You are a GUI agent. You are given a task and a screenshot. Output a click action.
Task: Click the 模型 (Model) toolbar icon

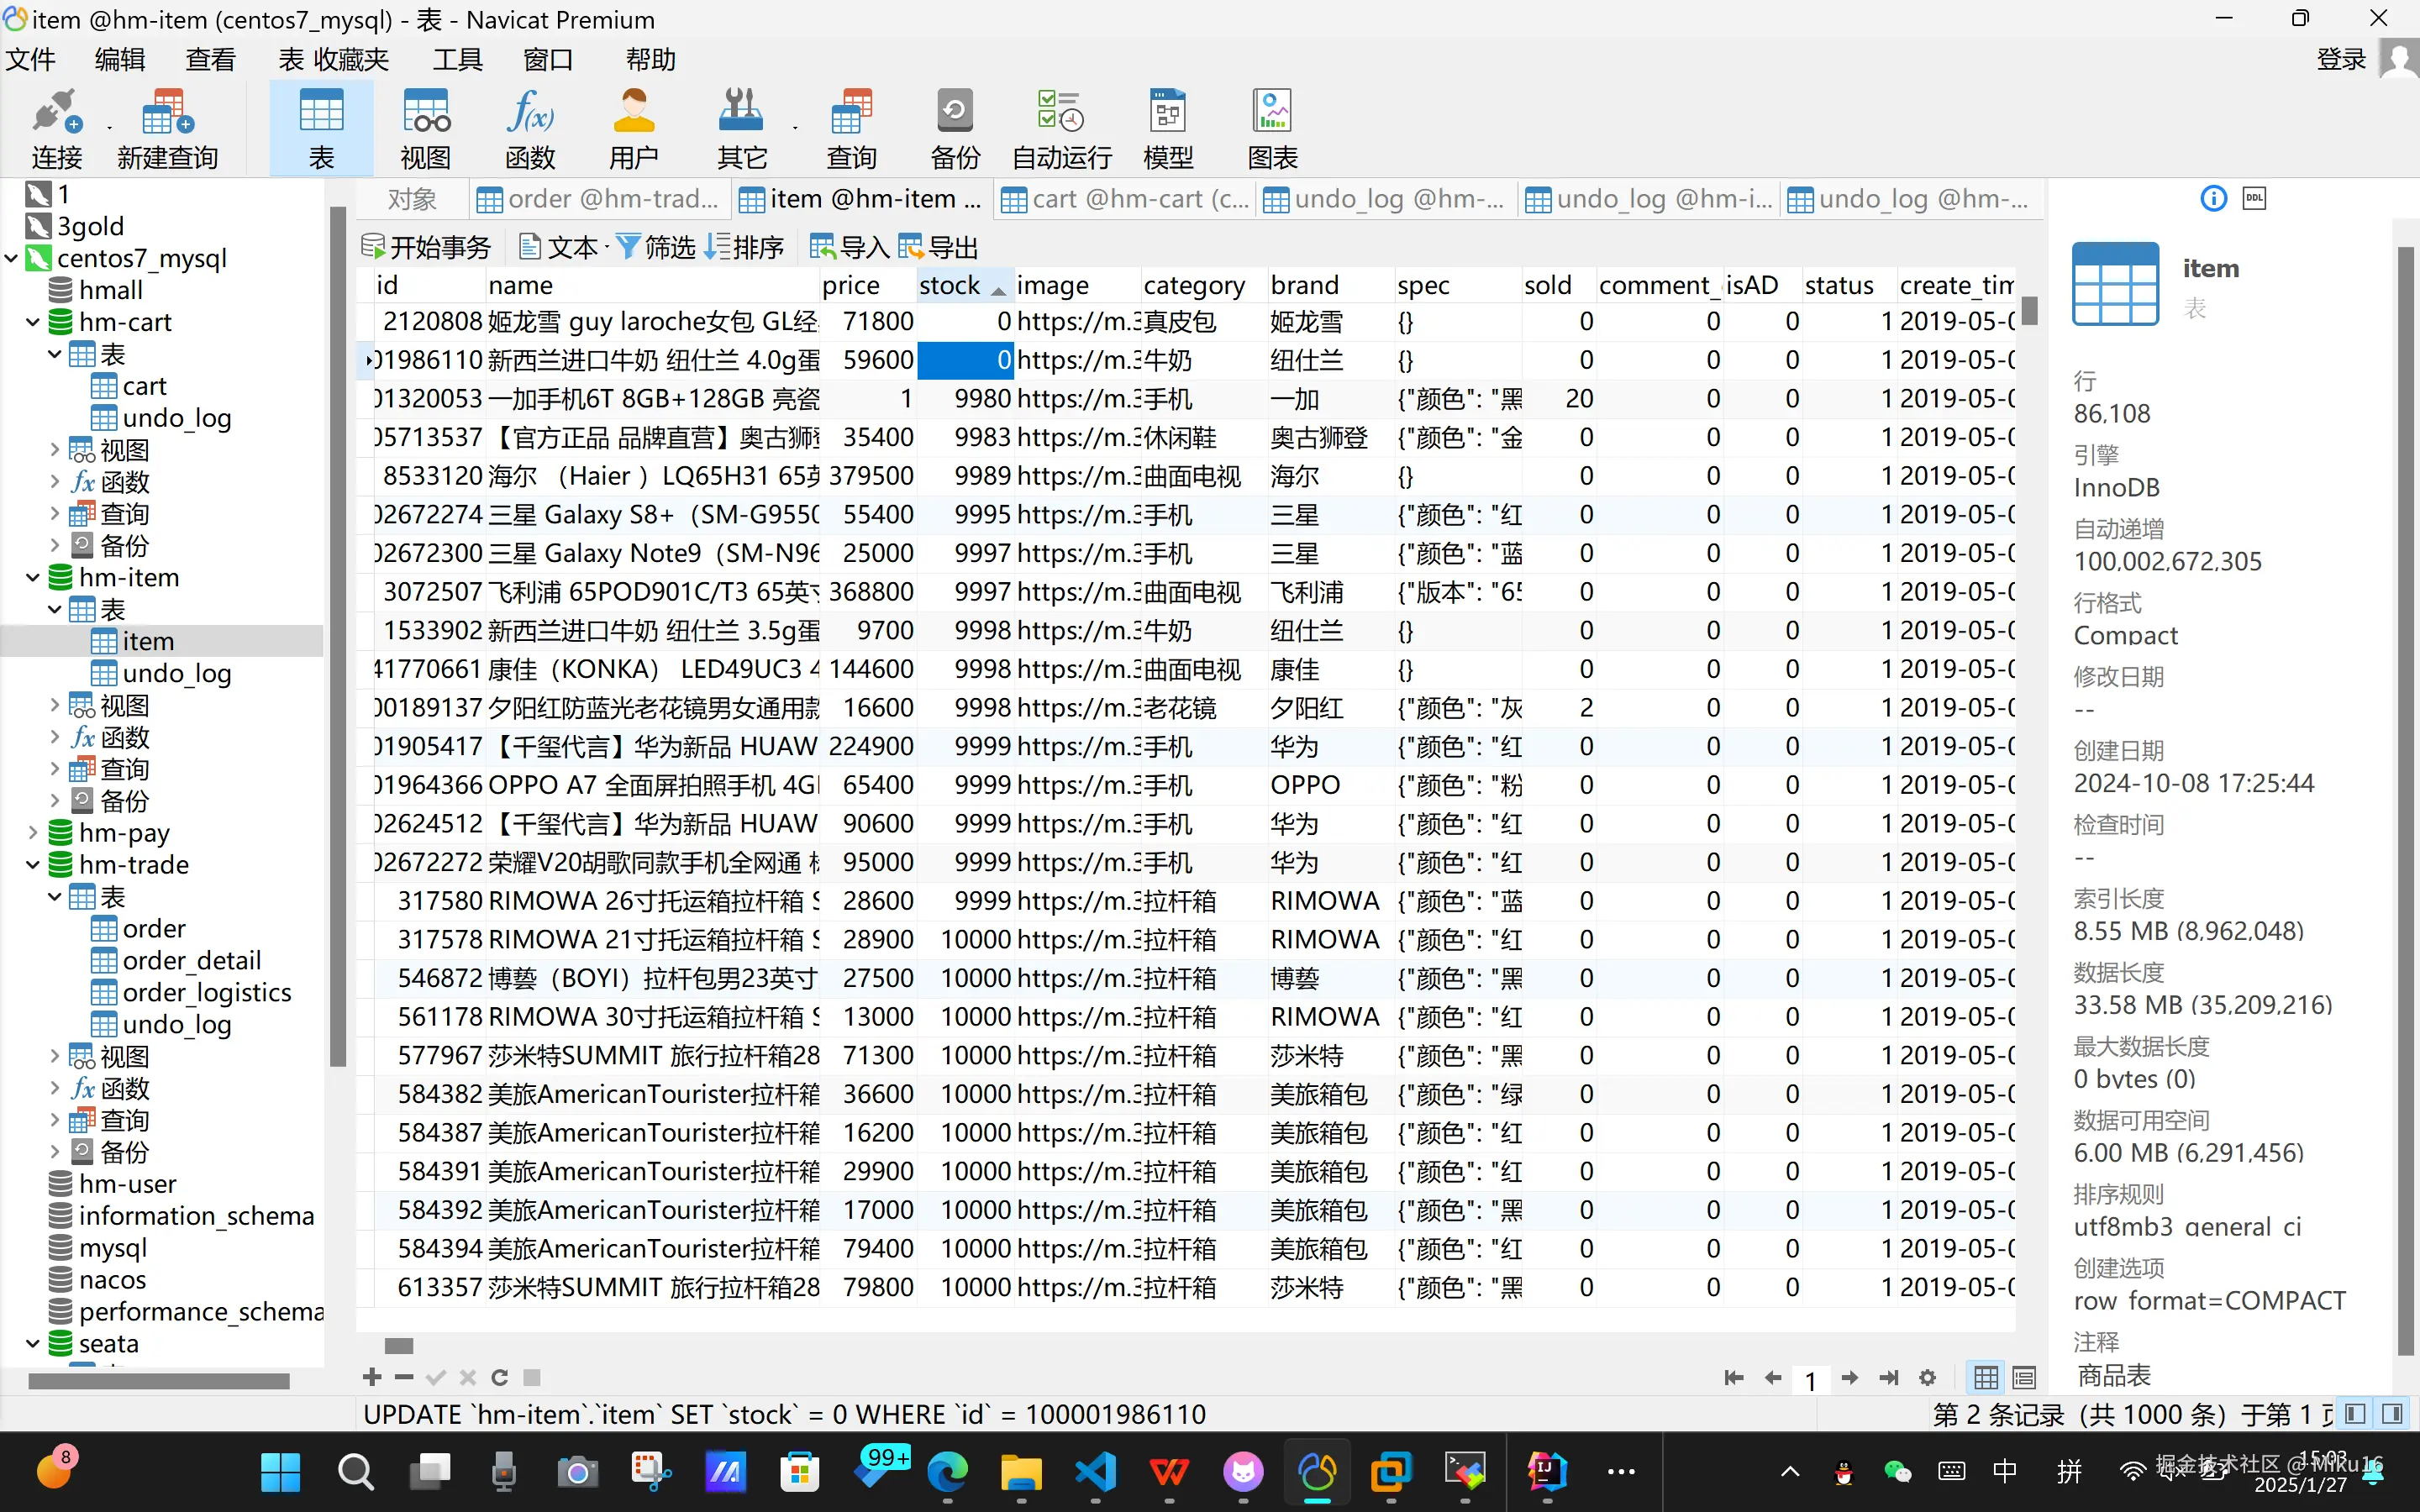(x=1167, y=128)
